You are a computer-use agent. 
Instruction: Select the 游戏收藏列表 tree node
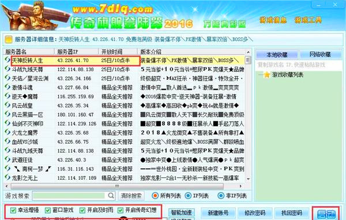click(287, 75)
